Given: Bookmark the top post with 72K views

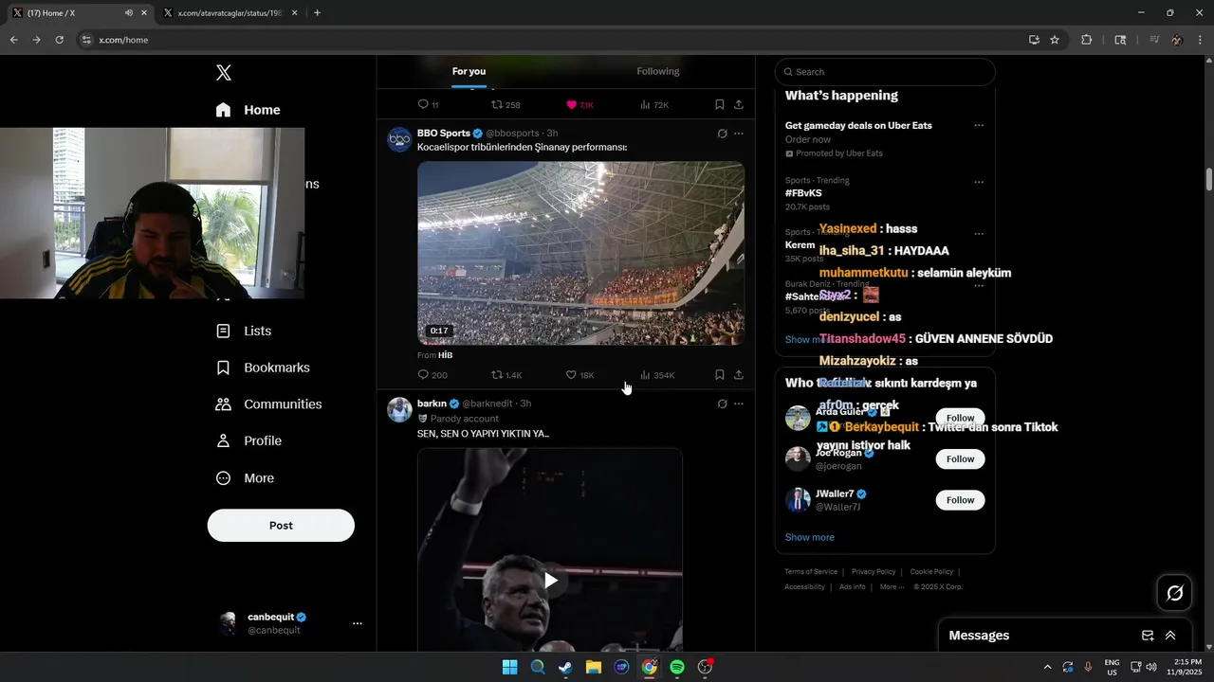Looking at the screenshot, I should pyautogui.click(x=720, y=104).
